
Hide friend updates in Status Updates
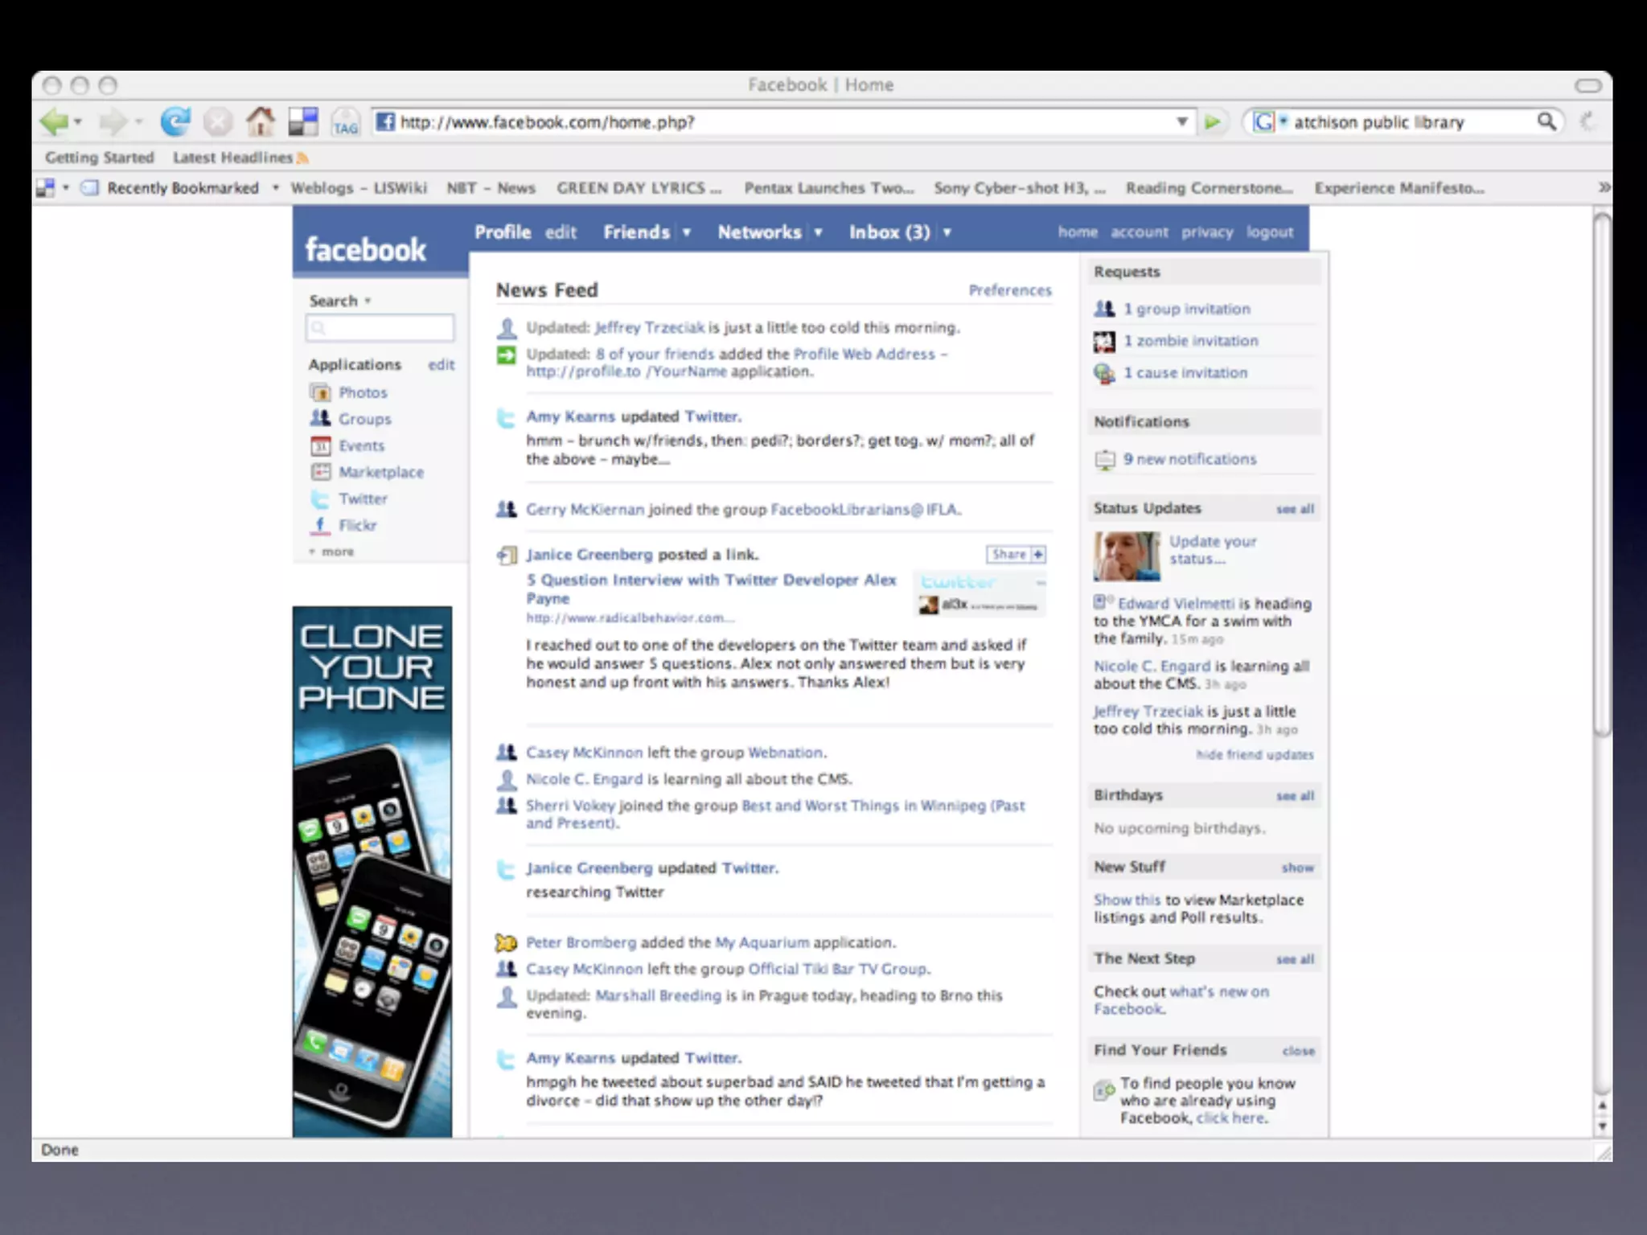[1254, 754]
